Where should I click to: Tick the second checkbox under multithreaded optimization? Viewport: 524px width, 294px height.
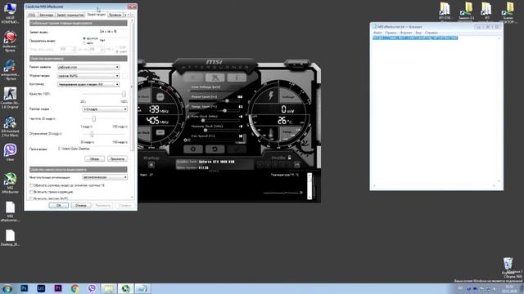coord(31,192)
